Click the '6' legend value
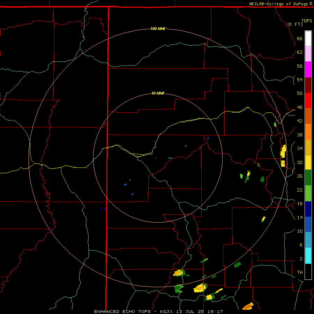The width and height of the screenshot is (314, 314). 301,245
